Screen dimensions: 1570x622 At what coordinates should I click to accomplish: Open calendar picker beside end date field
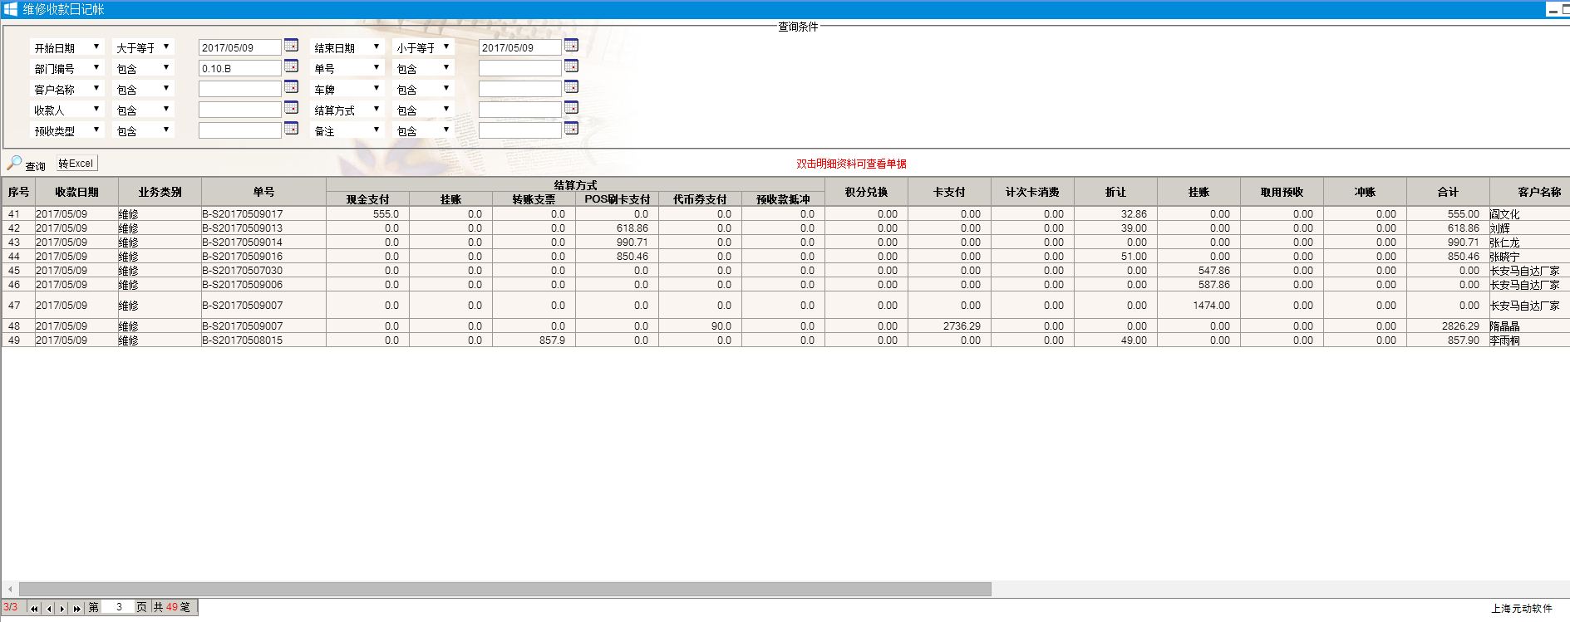(571, 46)
